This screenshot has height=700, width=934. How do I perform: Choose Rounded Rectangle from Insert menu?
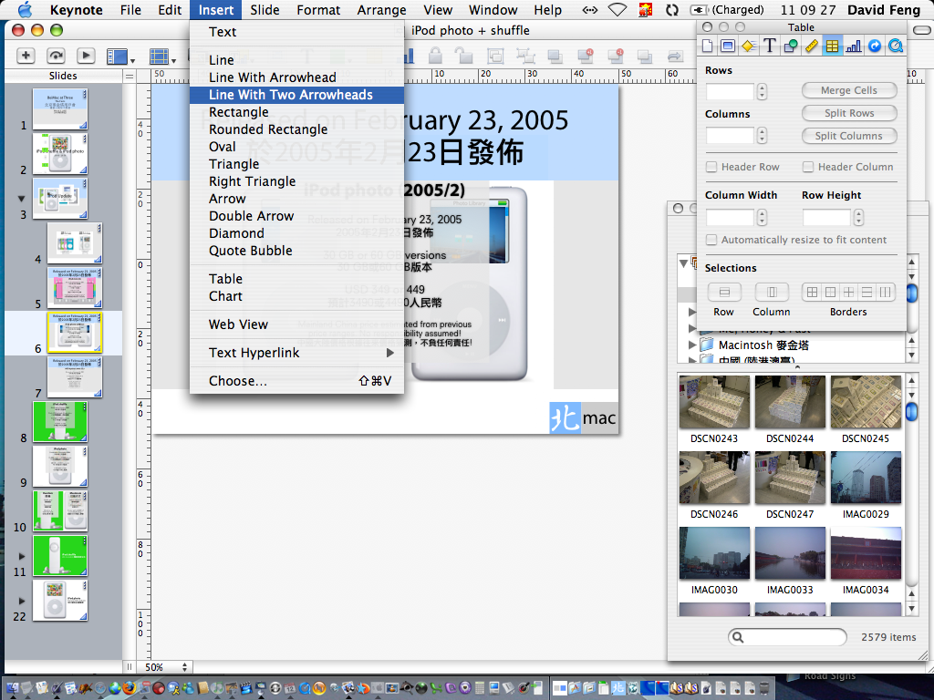point(296,129)
